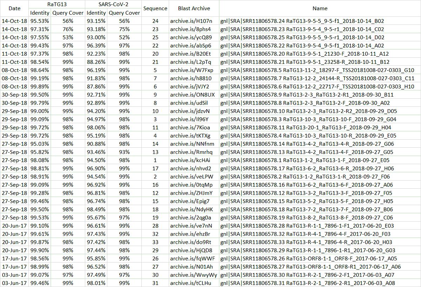Click the archive.is/jdzvN cell
The height and width of the screenshot is (287, 421).
point(194,111)
